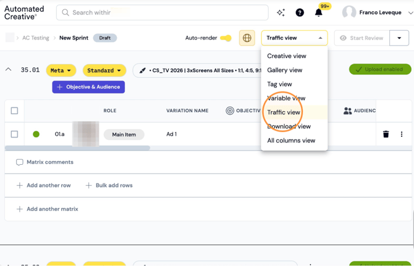Click New Sprint breadcrumb
Image resolution: width=414 pixels, height=266 pixels.
pyautogui.click(x=74, y=38)
